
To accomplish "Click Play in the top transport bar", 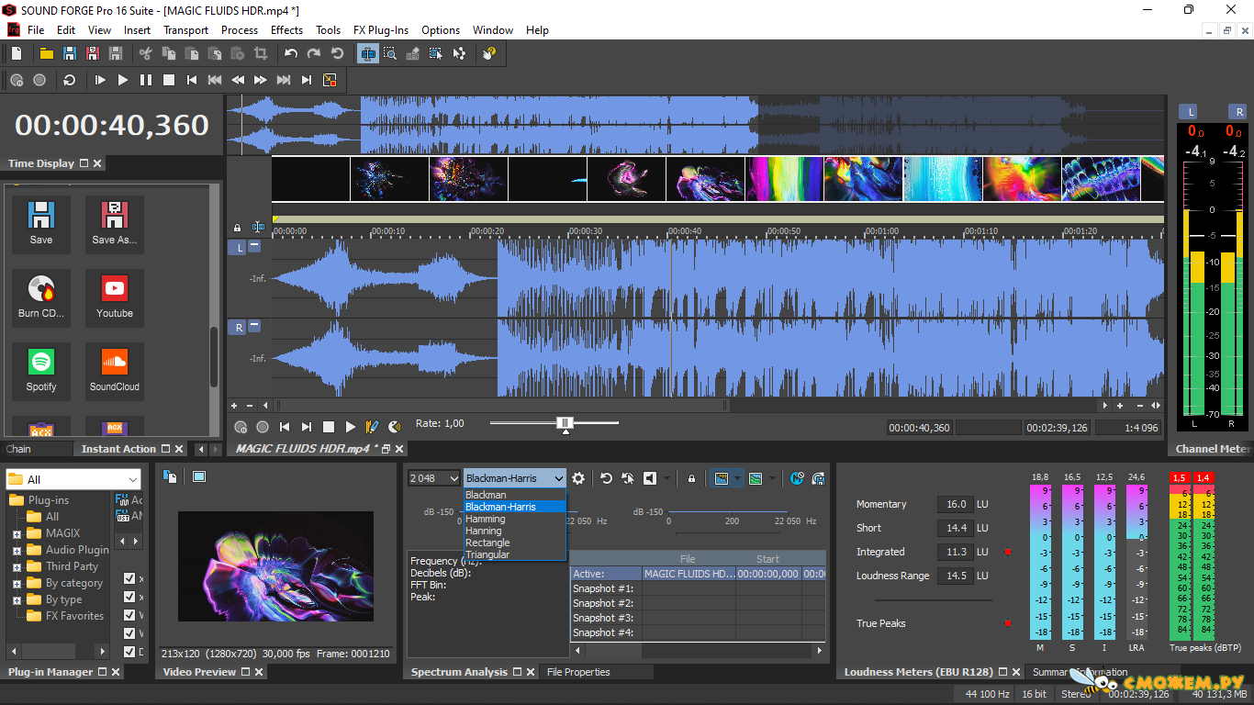I will 123,80.
